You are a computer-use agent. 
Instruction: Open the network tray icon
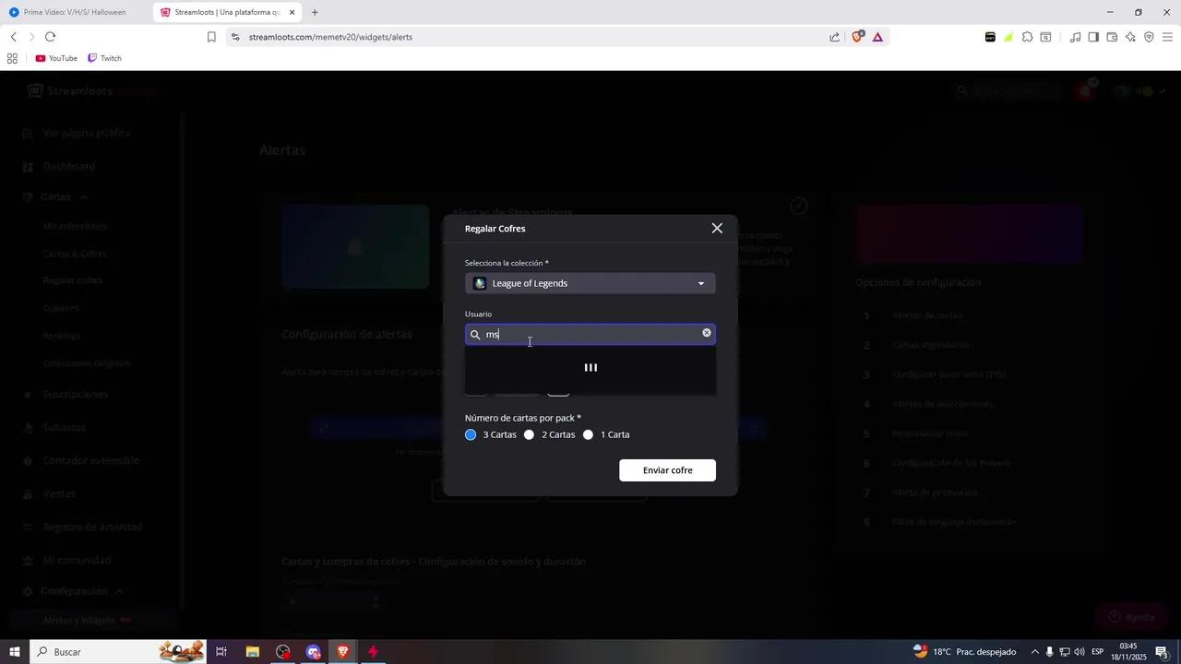1064,652
